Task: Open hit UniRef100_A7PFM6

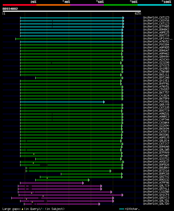Action: click(x=156, y=183)
